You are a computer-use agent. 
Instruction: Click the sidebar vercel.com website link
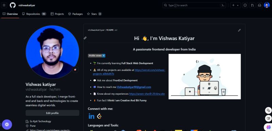pos(50,130)
